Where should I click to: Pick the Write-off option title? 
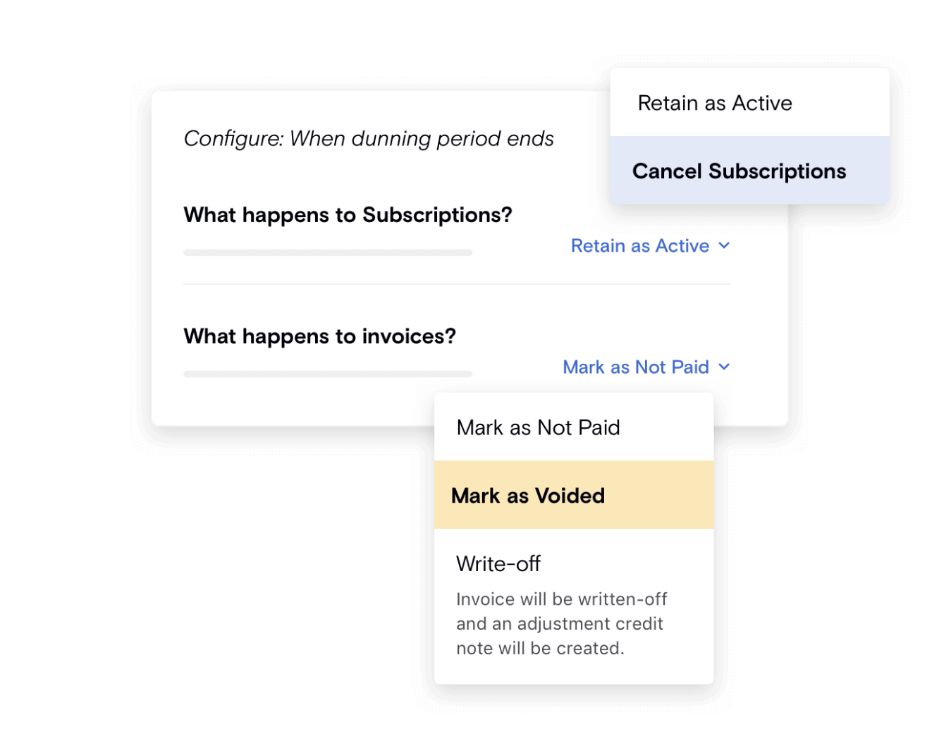pos(498,563)
